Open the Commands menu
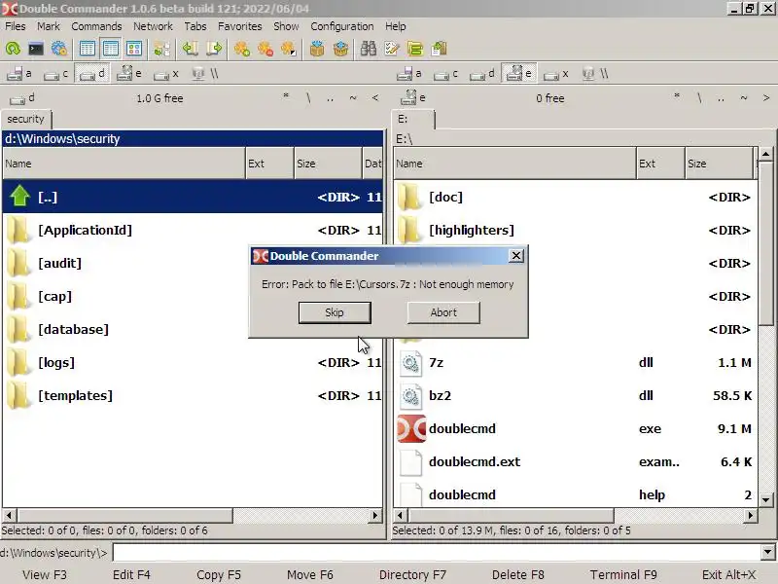 pyautogui.click(x=96, y=26)
